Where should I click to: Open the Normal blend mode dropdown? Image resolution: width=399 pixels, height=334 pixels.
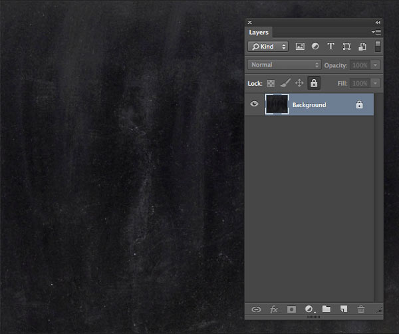(284, 65)
